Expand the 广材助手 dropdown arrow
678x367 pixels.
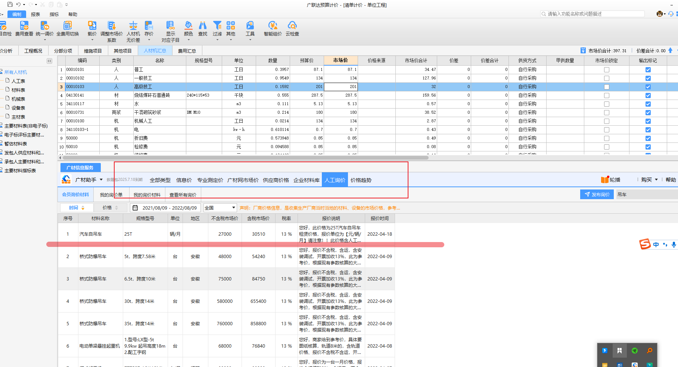[101, 180]
